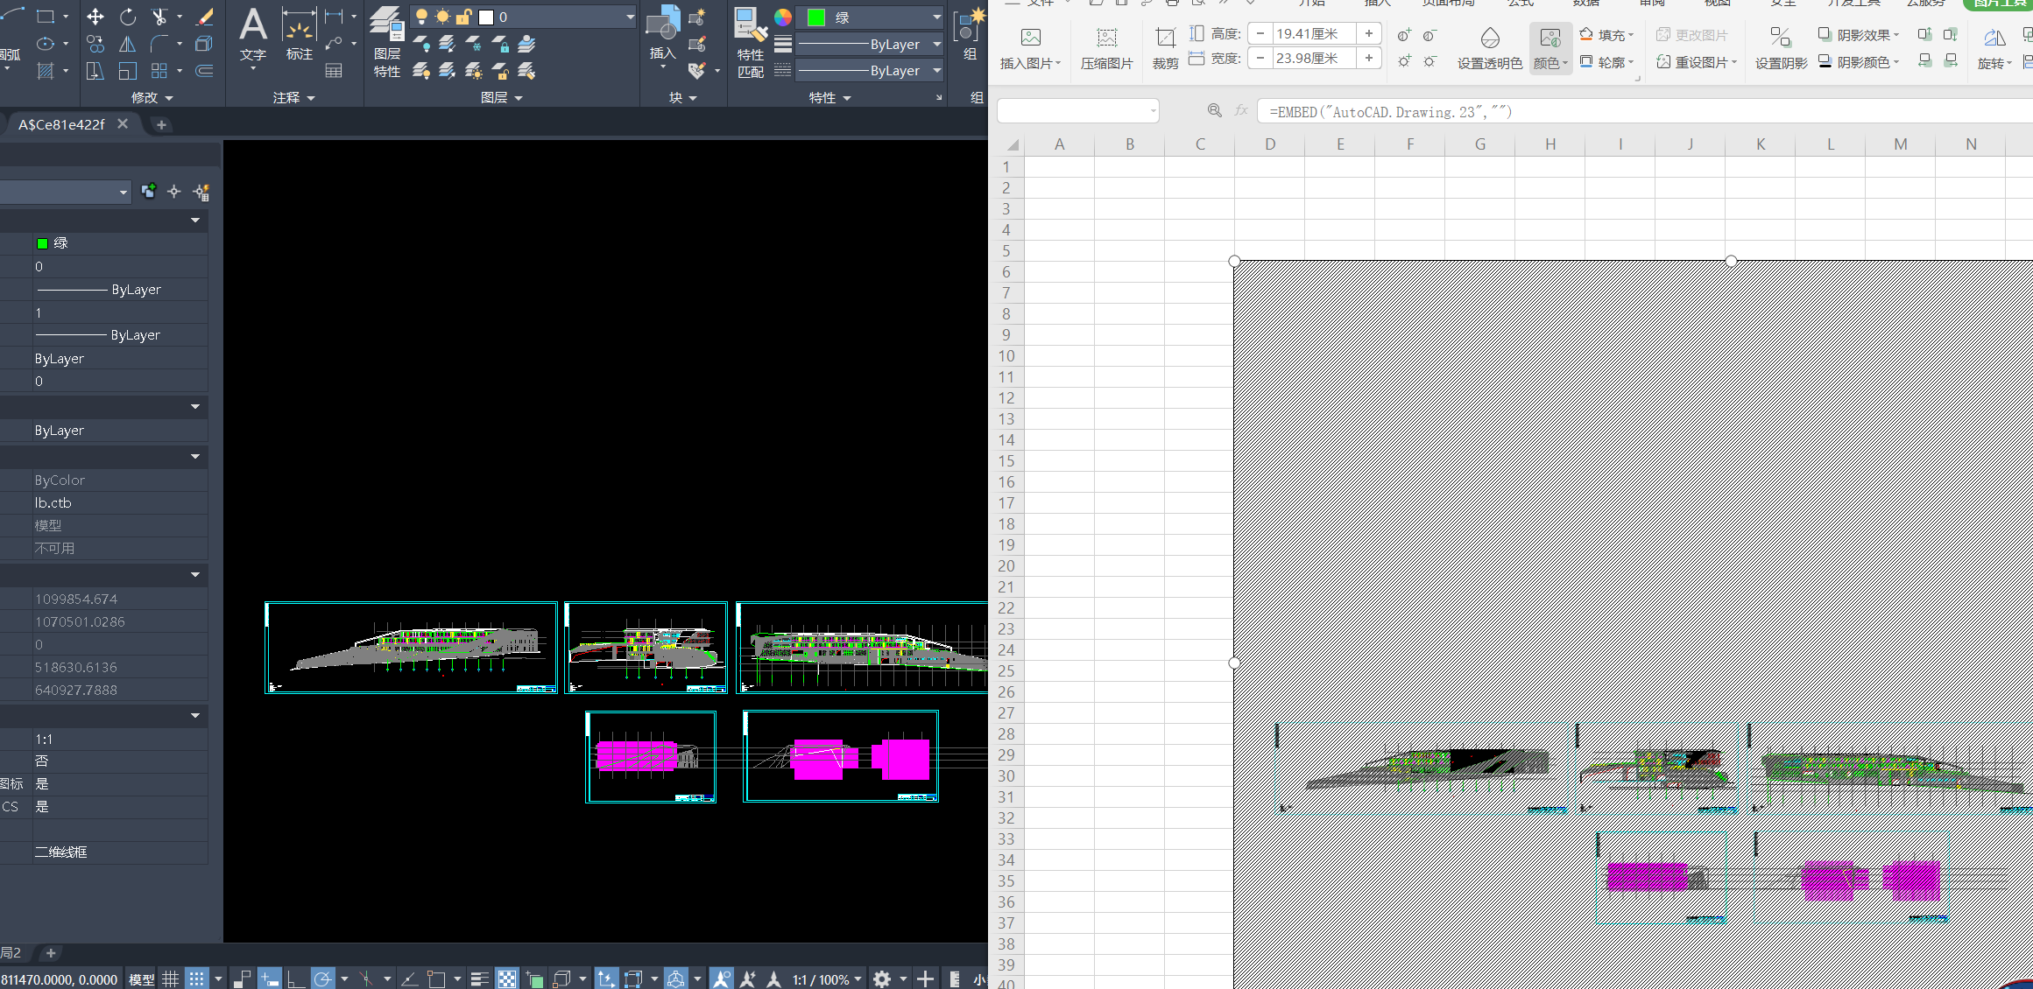Increase picture width with plus stepper
Image resolution: width=2033 pixels, height=989 pixels.
1369,58
